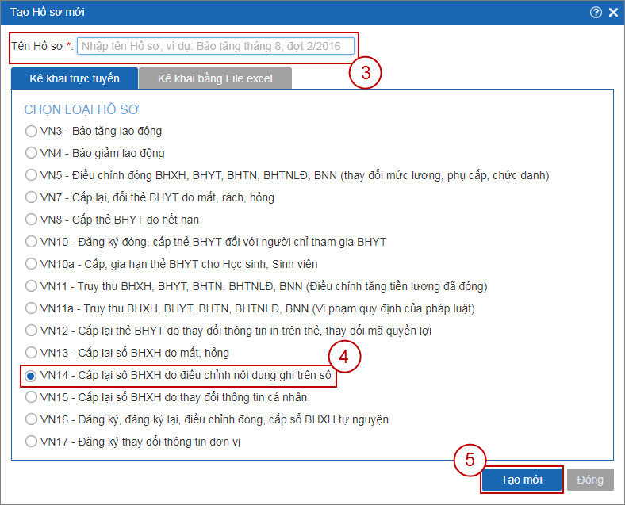
Task: Choose VN12 - Cấp lại thẻ BHYT radio
Action: point(31,331)
